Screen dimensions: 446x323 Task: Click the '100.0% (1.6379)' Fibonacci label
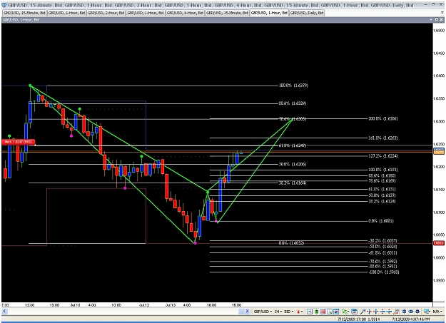pos(293,86)
